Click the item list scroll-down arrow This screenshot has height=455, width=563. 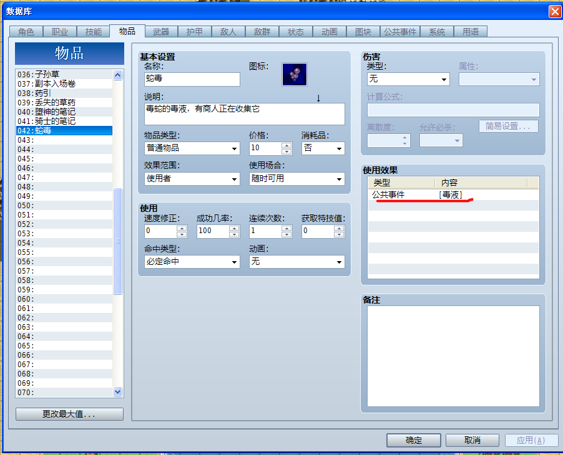click(118, 392)
